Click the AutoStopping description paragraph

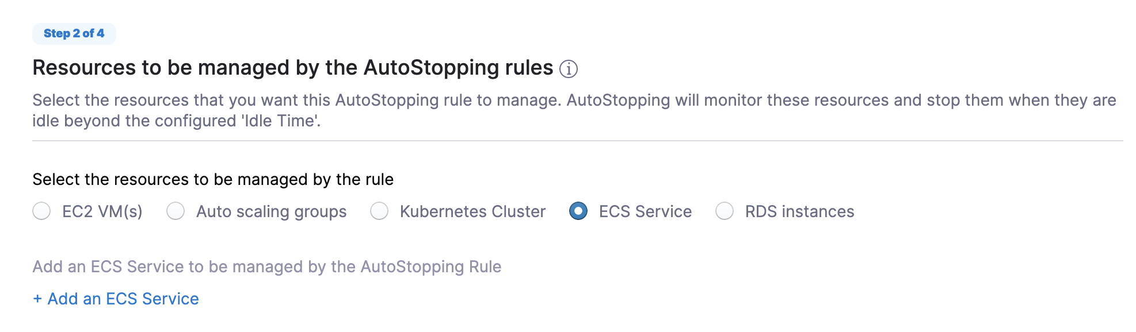[x=574, y=110]
